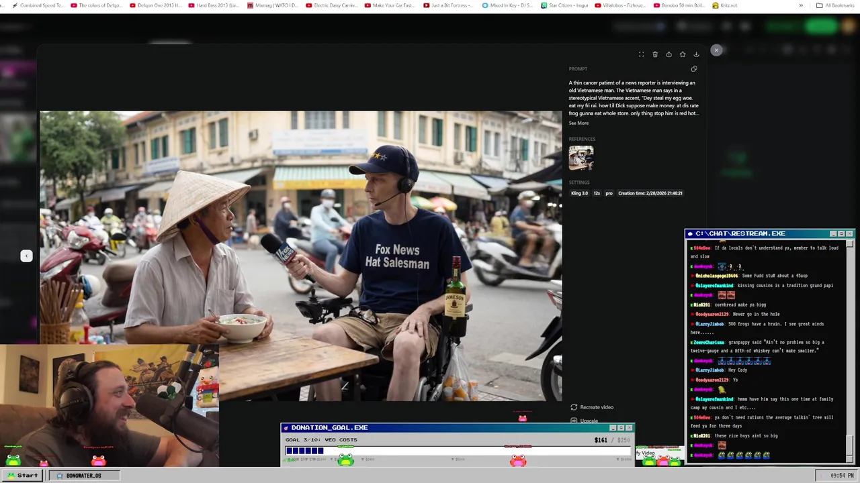Viewport: 860px width, 483px height.
Task: Click chat message 'Never go in the hole'
Action: pyautogui.click(x=756, y=314)
